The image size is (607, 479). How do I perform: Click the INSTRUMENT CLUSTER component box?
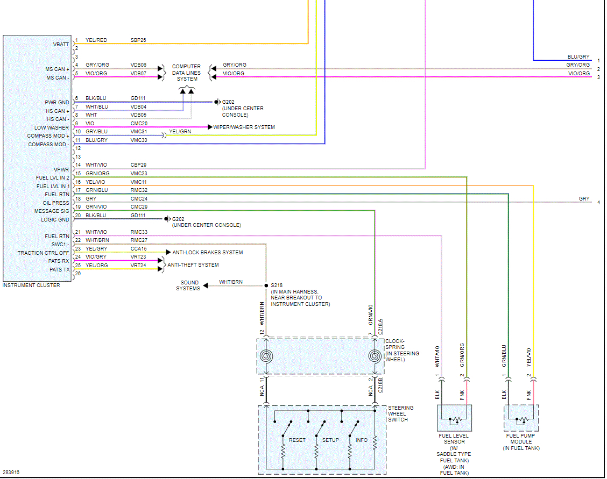37,158
